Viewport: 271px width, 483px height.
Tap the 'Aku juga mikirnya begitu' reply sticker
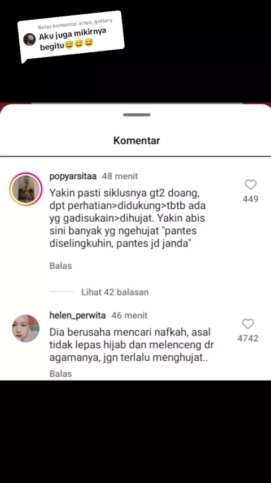click(x=71, y=35)
